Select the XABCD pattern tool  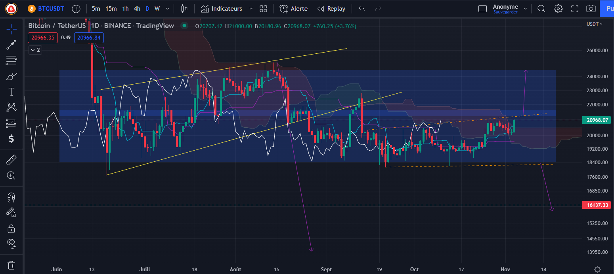[x=11, y=107]
